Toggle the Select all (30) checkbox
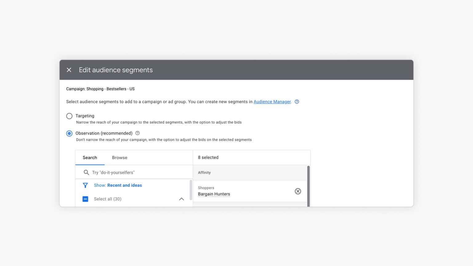473x266 pixels. point(85,199)
